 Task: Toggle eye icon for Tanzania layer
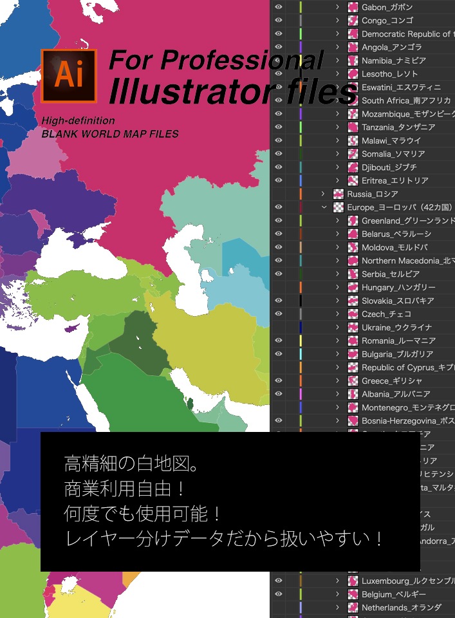(279, 127)
